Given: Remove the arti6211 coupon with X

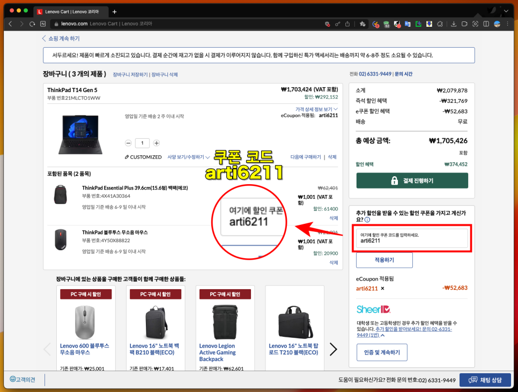Looking at the screenshot, I should [382, 289].
